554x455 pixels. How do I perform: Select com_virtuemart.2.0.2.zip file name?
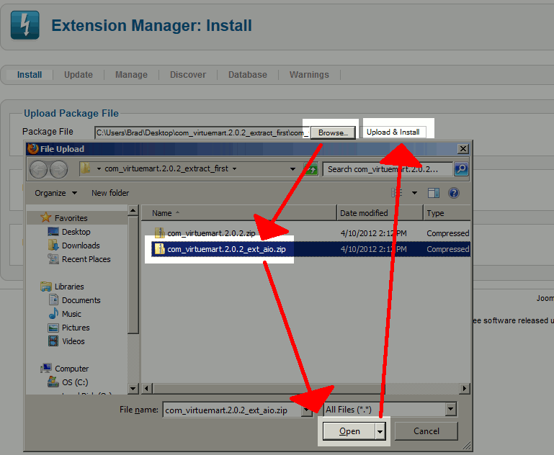(211, 233)
